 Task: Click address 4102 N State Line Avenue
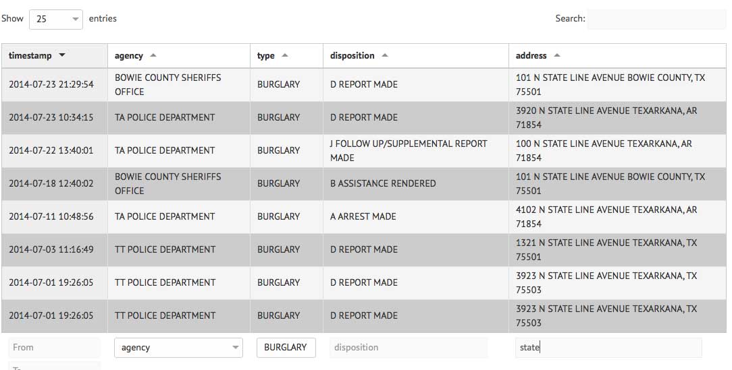point(606,216)
